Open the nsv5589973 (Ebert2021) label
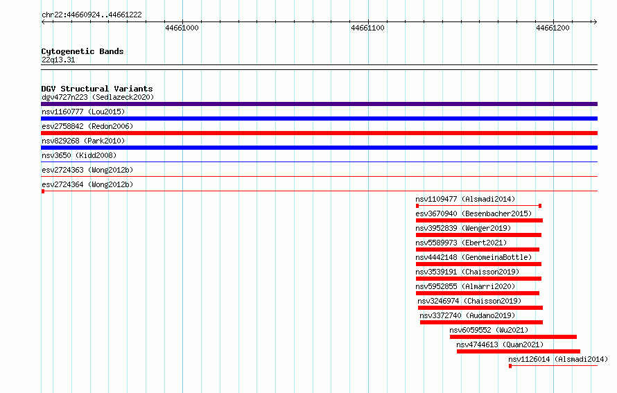The image size is (617, 393). [461, 243]
